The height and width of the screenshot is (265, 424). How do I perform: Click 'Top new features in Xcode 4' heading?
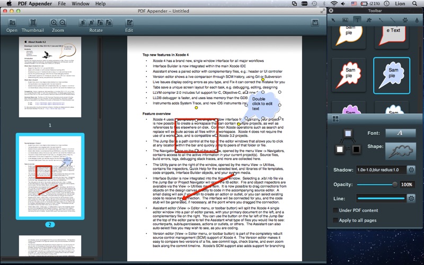(166, 55)
